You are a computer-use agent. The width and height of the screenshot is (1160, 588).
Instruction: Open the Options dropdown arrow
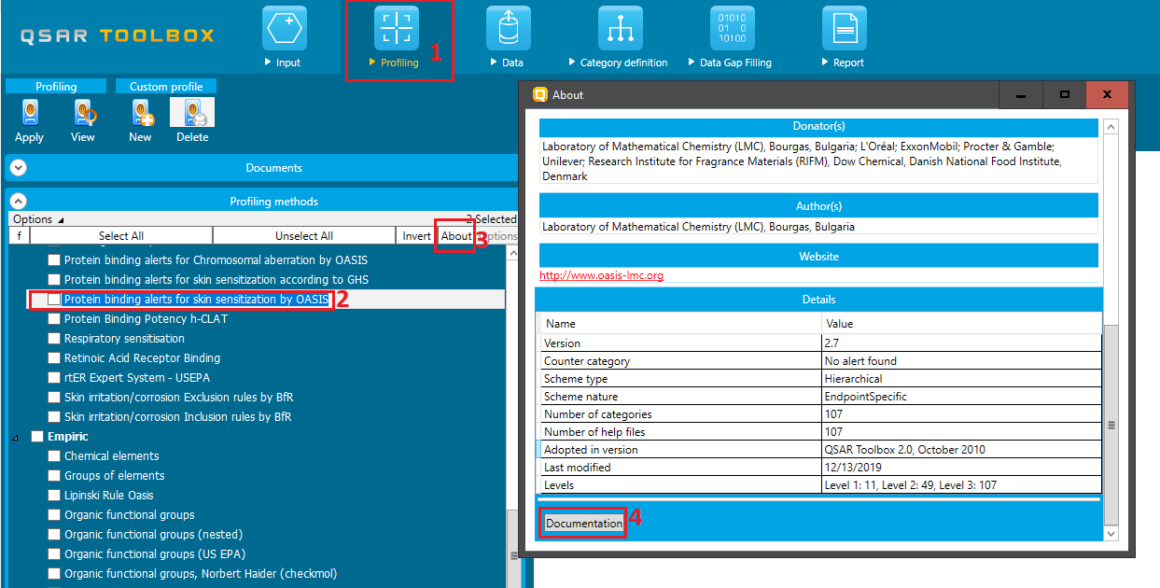pyautogui.click(x=62, y=220)
